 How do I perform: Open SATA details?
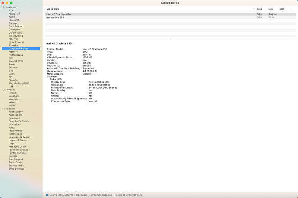point(12,74)
